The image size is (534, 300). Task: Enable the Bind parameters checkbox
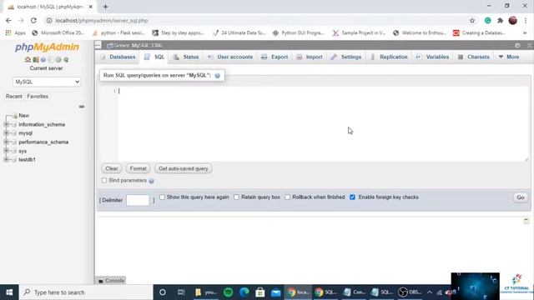pos(104,180)
